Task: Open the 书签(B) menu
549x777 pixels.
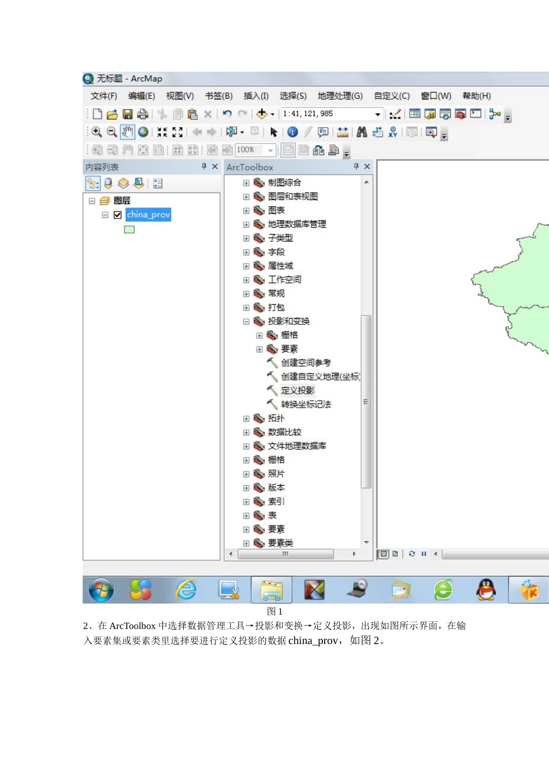Action: [218, 96]
